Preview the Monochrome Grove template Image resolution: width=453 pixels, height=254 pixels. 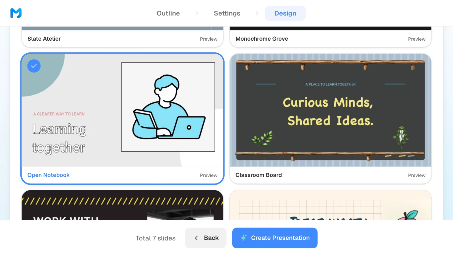click(x=417, y=39)
